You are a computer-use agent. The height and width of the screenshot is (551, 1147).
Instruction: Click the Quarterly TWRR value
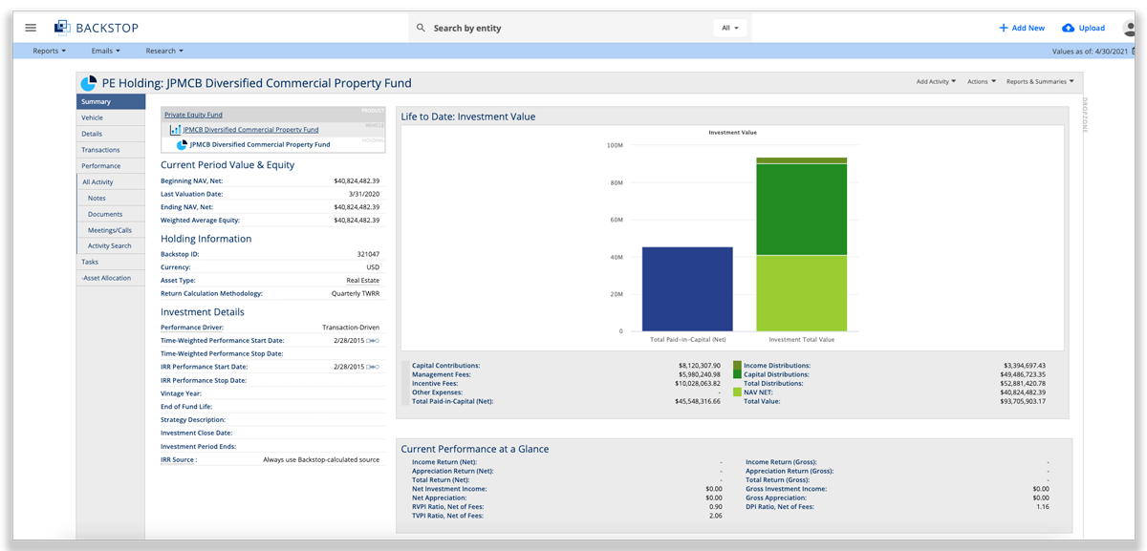coord(355,293)
